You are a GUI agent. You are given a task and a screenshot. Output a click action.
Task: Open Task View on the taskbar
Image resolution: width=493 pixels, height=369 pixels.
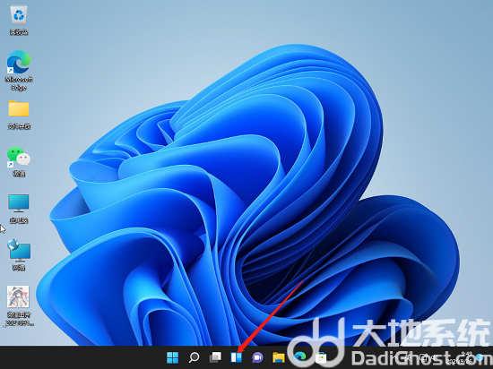215,357
